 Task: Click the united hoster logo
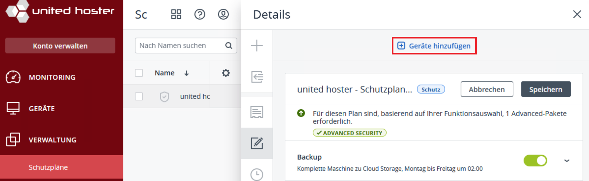60,11
